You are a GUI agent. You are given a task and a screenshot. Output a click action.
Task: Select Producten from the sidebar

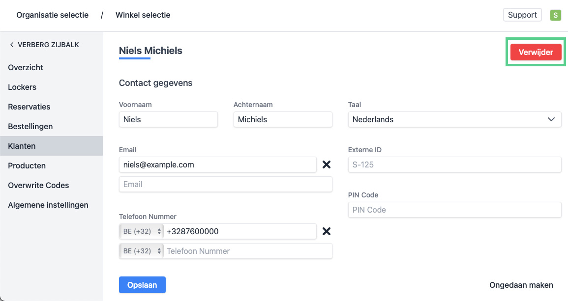pos(27,165)
